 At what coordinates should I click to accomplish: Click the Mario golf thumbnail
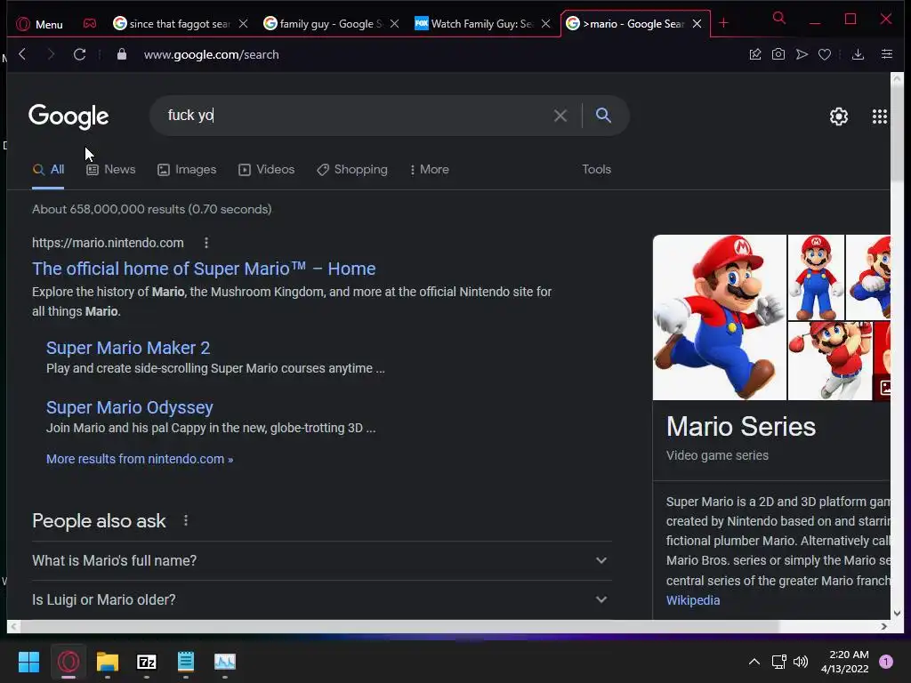tap(830, 361)
